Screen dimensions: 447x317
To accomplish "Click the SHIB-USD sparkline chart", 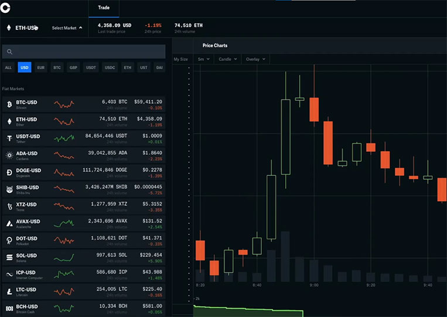I will click(x=64, y=189).
